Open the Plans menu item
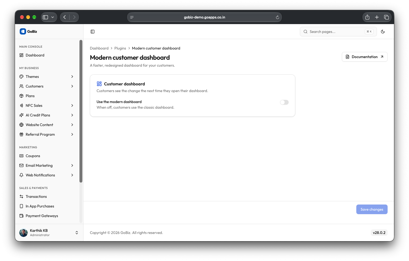409x261 pixels. (x=47, y=96)
